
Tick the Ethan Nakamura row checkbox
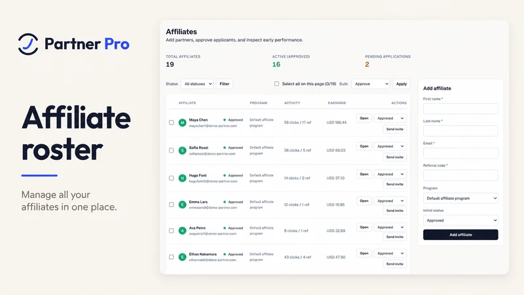(x=171, y=257)
